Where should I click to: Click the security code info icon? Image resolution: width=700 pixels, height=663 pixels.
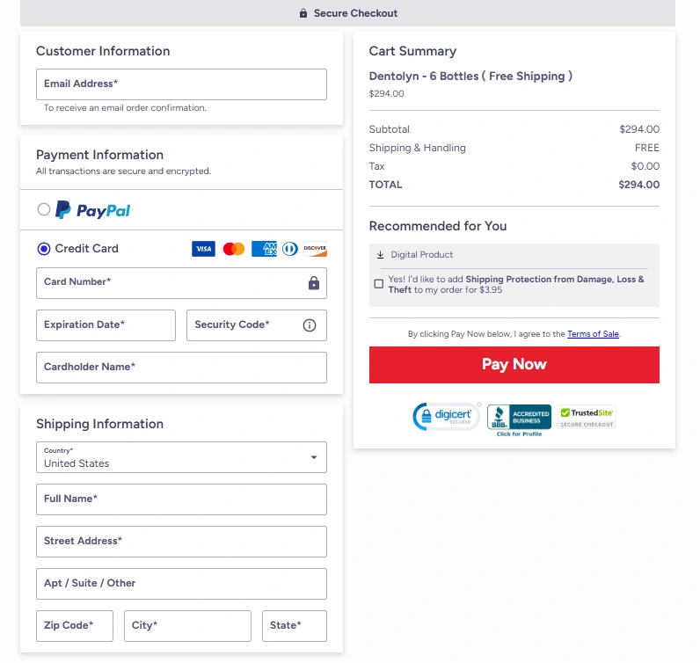310,325
